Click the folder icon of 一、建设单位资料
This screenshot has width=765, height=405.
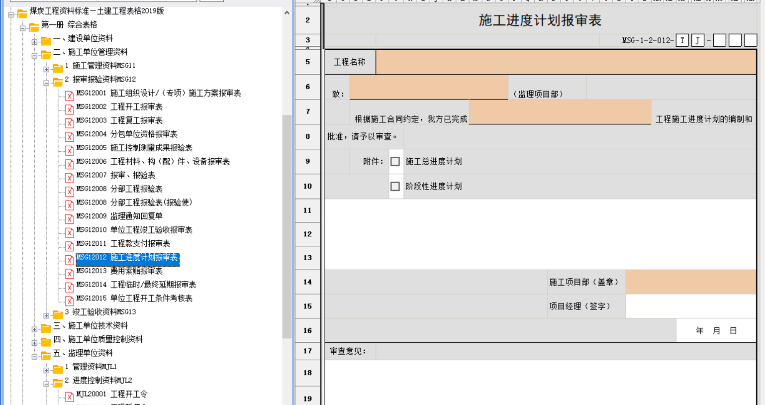[46, 40]
